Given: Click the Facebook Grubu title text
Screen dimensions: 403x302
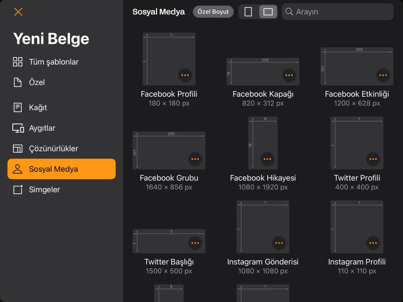Looking at the screenshot, I should 169,178.
